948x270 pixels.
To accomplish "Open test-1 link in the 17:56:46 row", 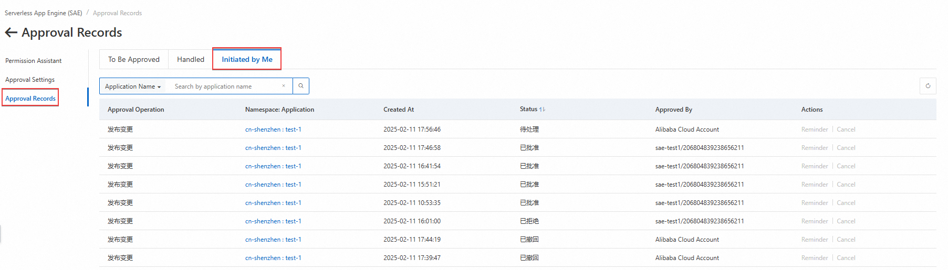I will [273, 129].
